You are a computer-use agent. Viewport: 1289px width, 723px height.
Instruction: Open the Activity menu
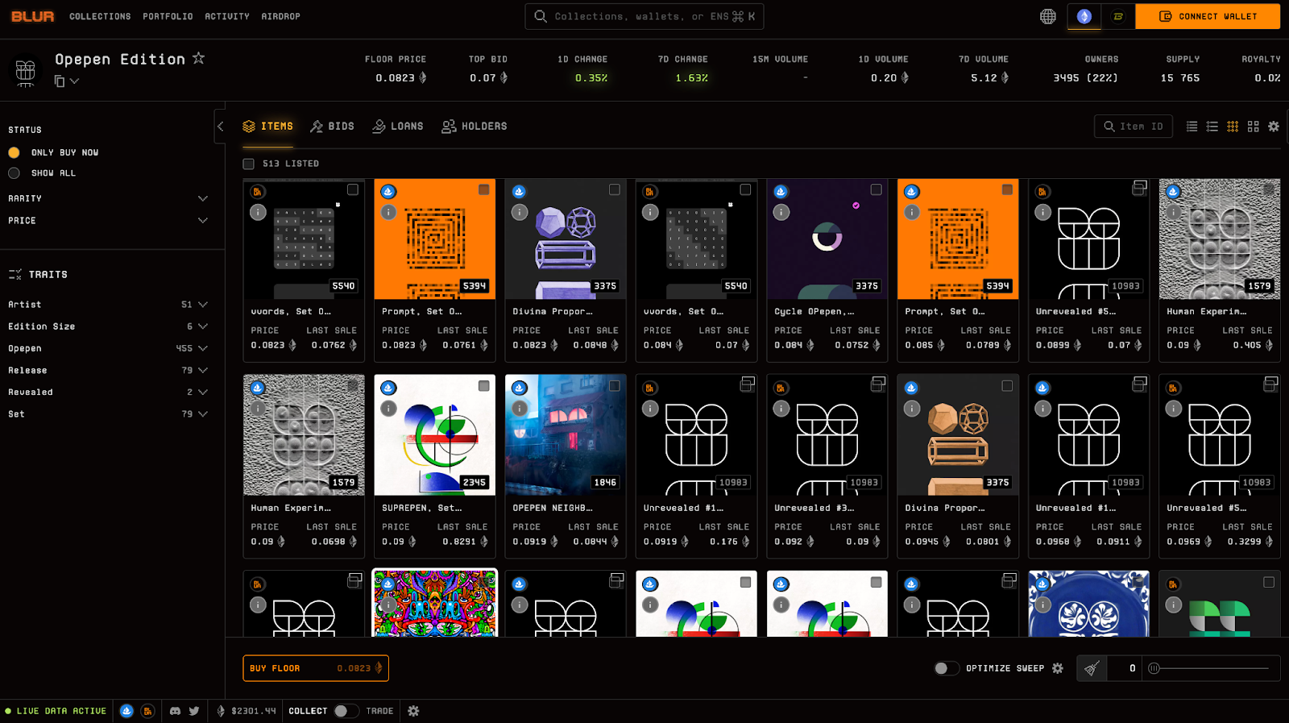(x=227, y=16)
